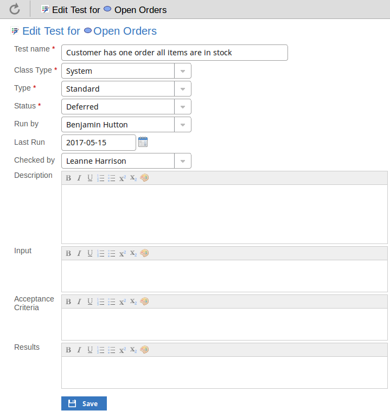The width and height of the screenshot is (390, 417).
Task: Open the Run by dropdown
Action: coord(183,125)
